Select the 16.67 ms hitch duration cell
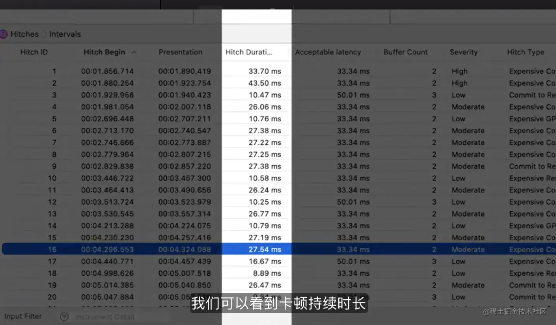The height and width of the screenshot is (325, 556). point(265,261)
